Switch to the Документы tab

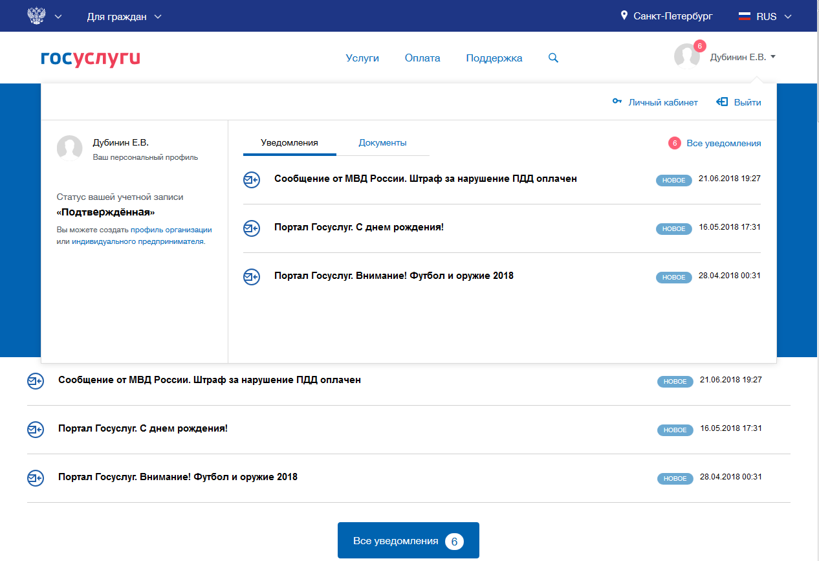tap(382, 143)
